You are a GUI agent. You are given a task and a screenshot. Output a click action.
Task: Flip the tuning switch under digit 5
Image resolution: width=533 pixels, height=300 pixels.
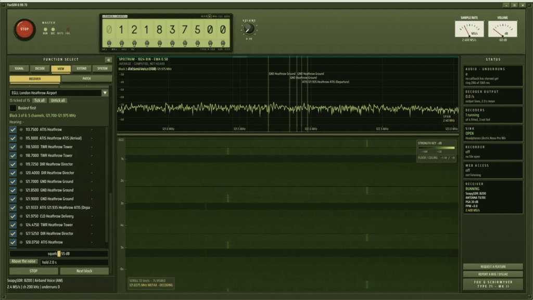pyautogui.click(x=197, y=44)
